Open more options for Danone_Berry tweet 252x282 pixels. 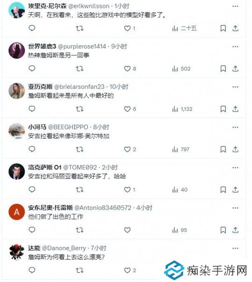pyautogui.click(x=235, y=248)
